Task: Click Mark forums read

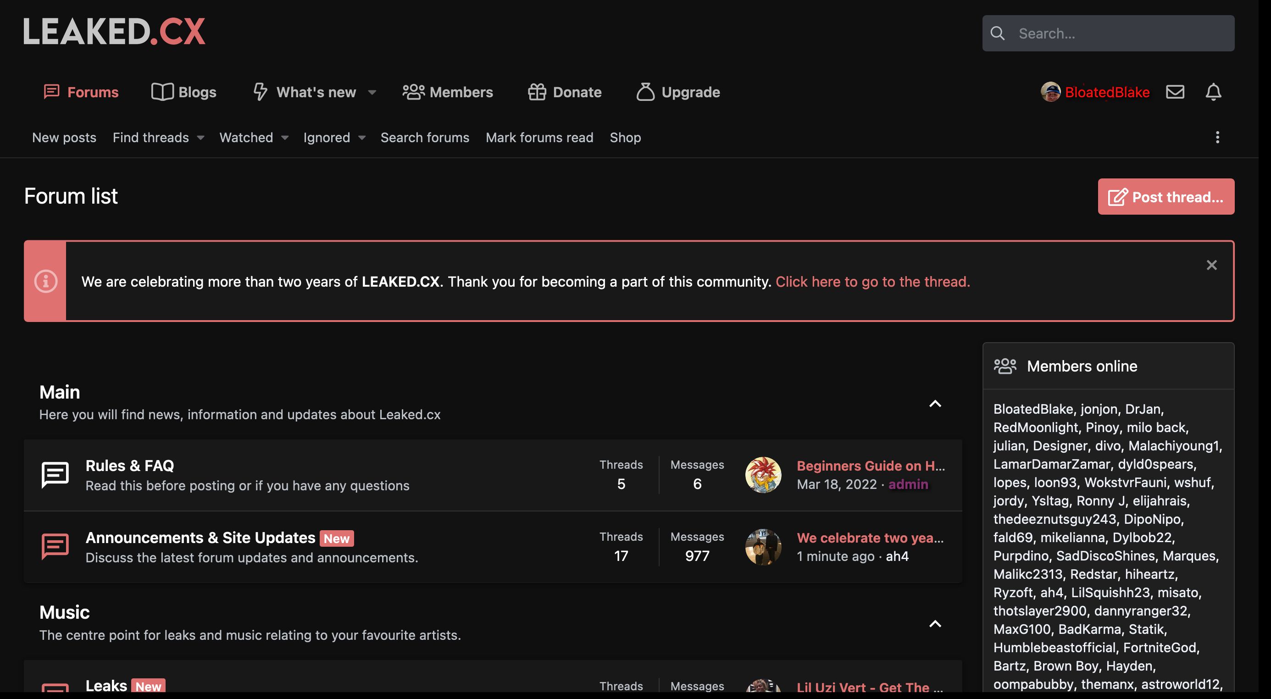Action: pos(539,137)
